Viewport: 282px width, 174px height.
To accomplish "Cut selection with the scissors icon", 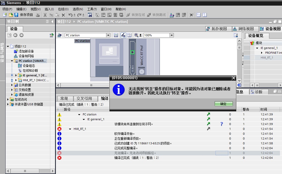I will [x=45, y=15].
